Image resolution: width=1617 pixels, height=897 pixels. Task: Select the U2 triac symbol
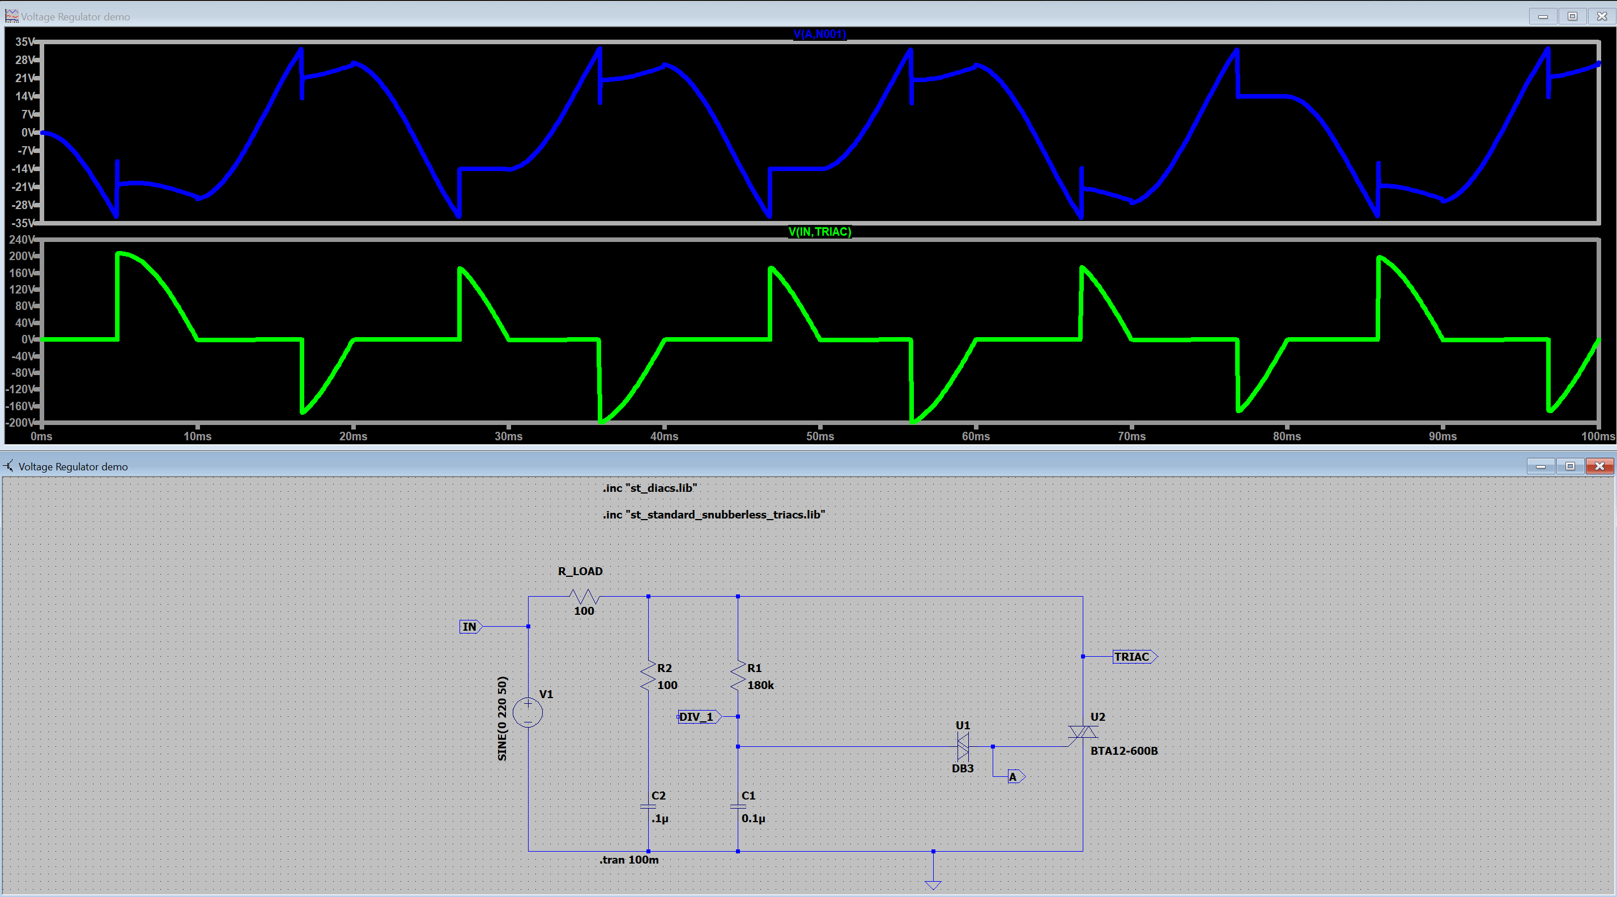coord(1083,732)
